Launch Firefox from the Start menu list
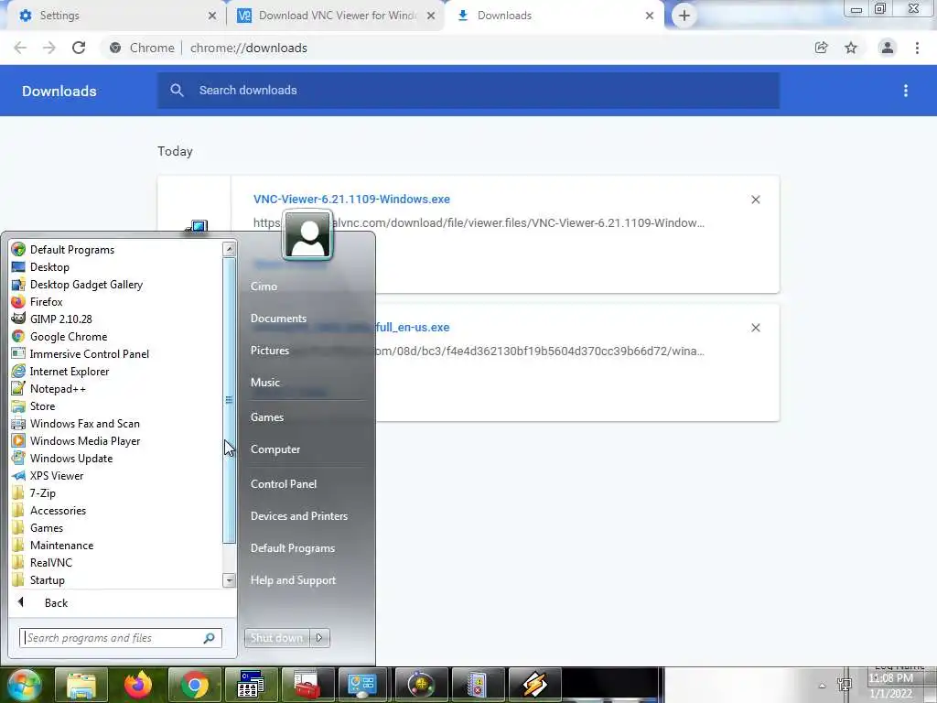Screen dimensions: 937x703 click(46, 301)
